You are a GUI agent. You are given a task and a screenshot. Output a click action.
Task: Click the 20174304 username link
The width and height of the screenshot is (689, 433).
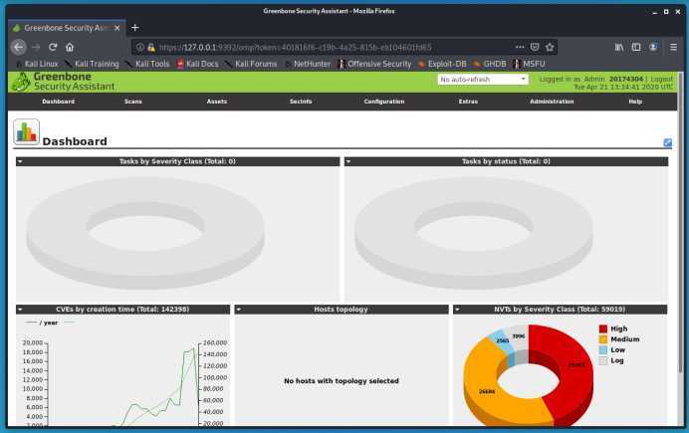[x=625, y=79]
